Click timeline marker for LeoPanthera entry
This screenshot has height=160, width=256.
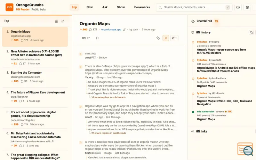point(193,79)
